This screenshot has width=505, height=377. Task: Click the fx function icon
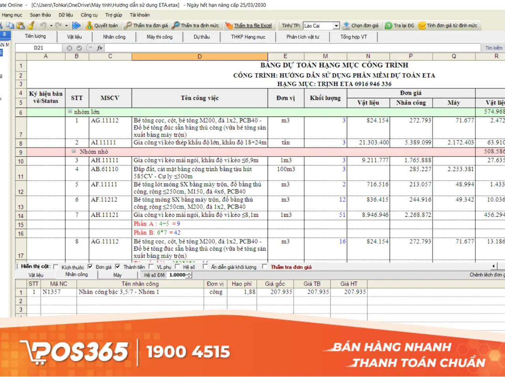(100, 48)
